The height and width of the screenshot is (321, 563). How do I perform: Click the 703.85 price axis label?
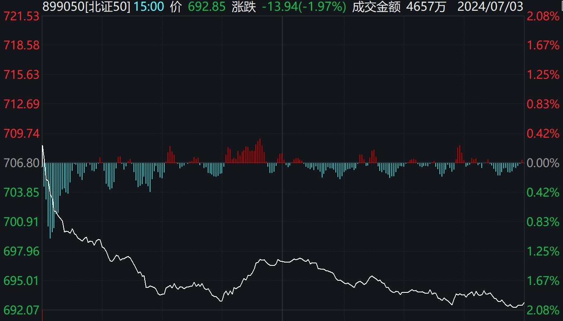point(22,192)
